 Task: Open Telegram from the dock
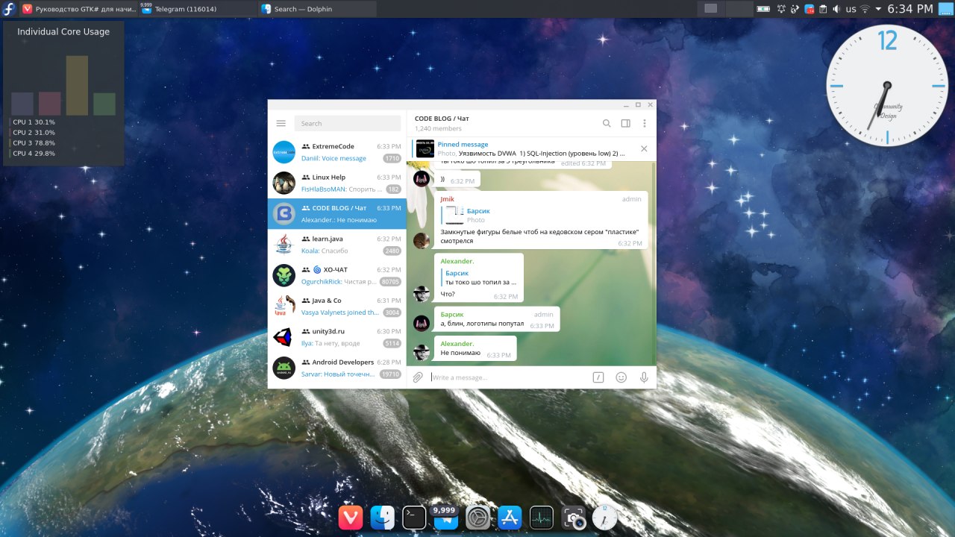pos(445,518)
